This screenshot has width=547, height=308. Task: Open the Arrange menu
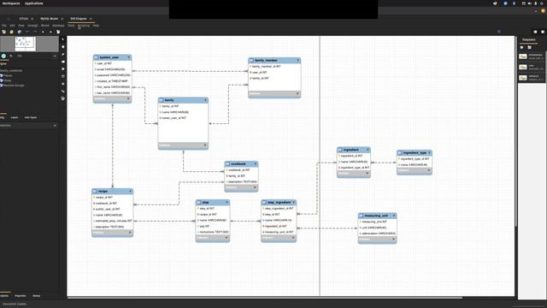click(x=32, y=26)
